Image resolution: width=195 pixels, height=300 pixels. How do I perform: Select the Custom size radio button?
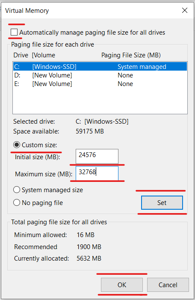[17, 145]
